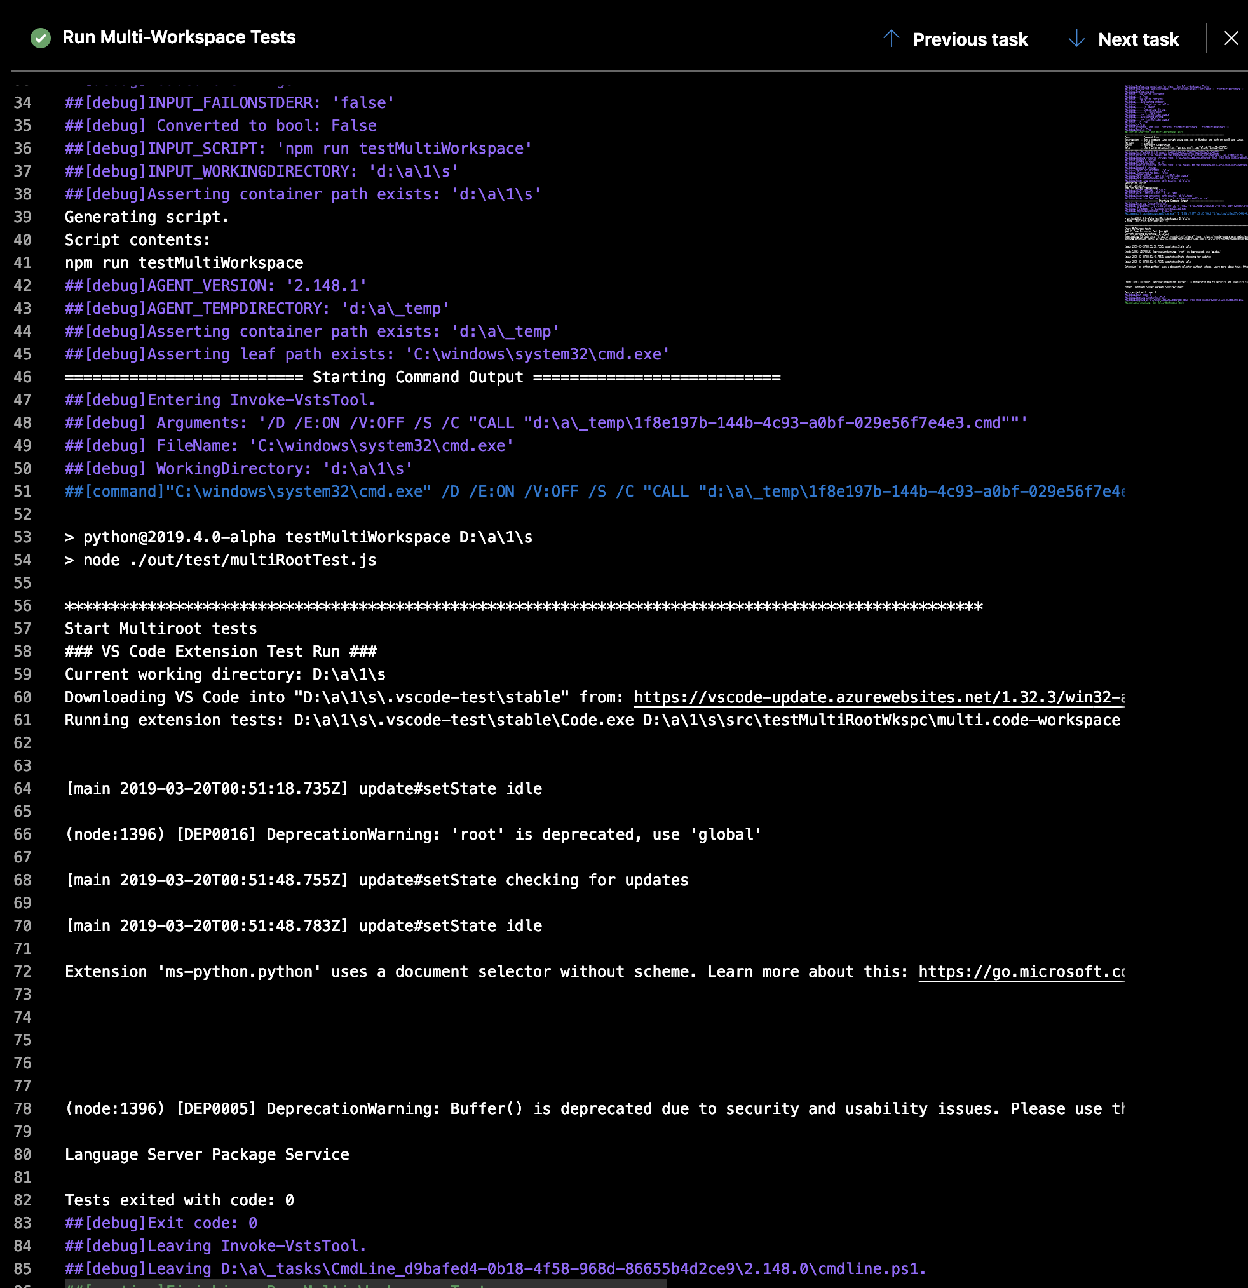
Task: Navigate to the Next task
Action: pyautogui.click(x=1139, y=39)
